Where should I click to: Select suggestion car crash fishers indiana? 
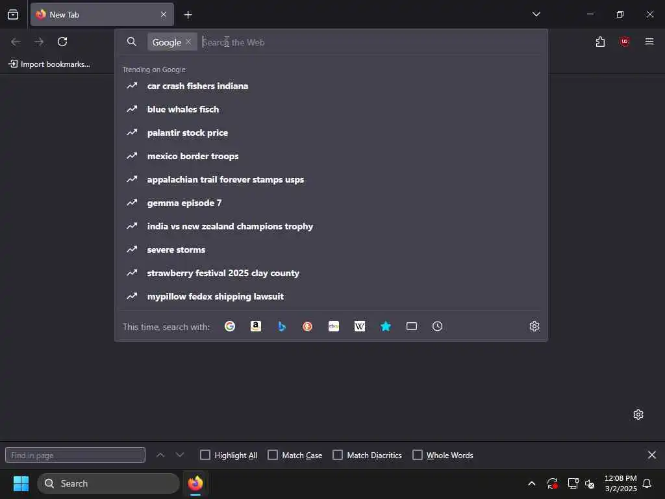tap(331, 86)
